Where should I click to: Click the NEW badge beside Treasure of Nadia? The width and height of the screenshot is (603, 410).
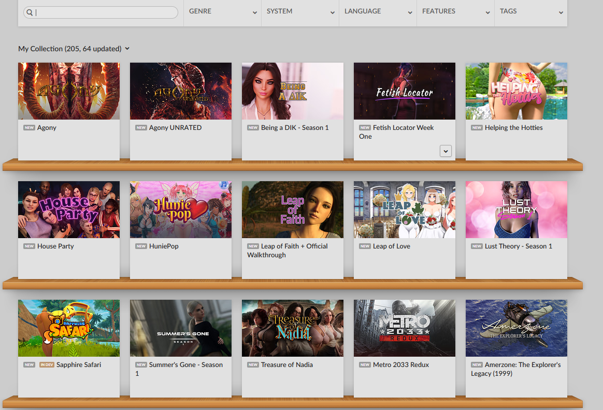[x=253, y=364]
